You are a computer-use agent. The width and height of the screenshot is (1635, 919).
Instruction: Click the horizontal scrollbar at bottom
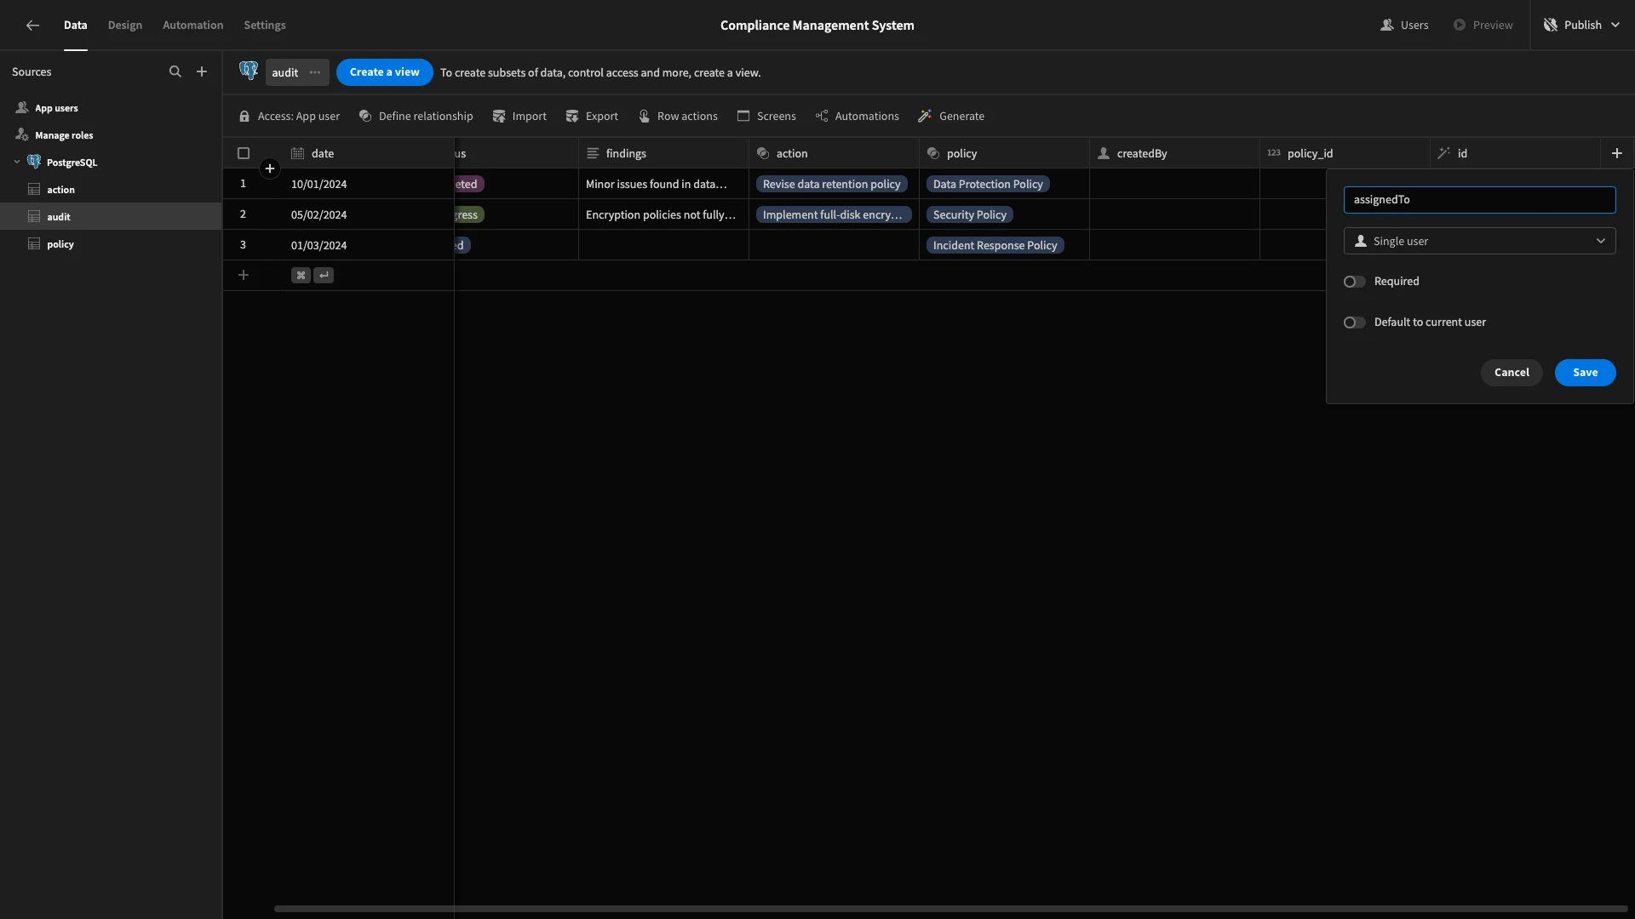pyautogui.click(x=950, y=909)
